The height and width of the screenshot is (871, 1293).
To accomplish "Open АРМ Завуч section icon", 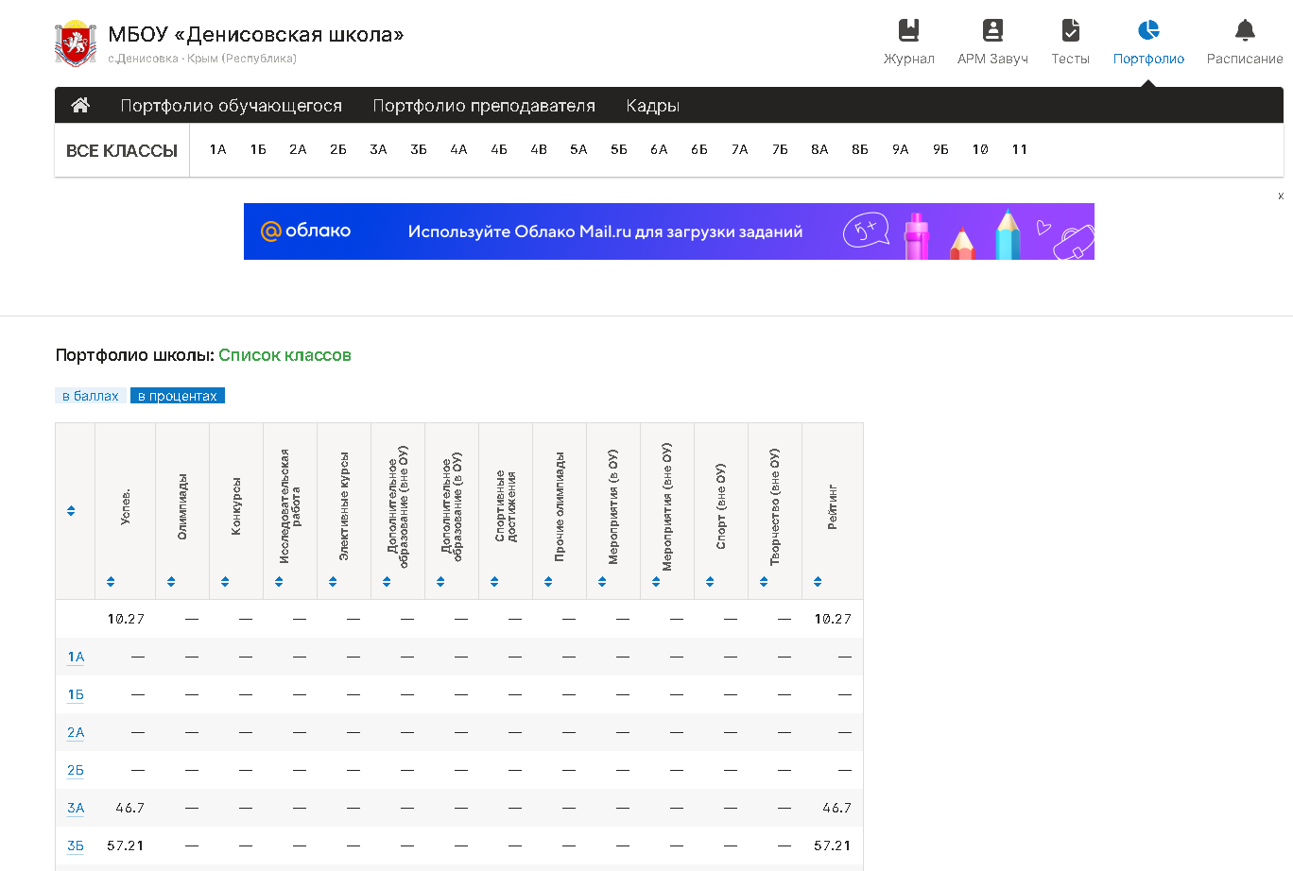I will pos(991,31).
